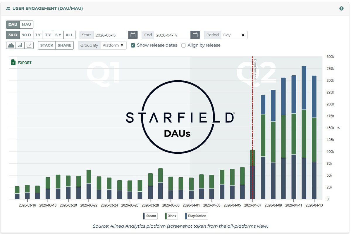This screenshot has height=234, width=351.
Task: Toggle the STACK display mode
Action: [x=47, y=45]
